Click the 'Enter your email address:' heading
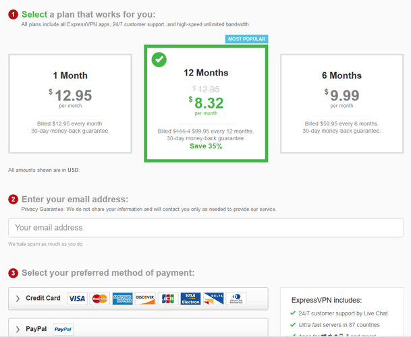 (75, 200)
